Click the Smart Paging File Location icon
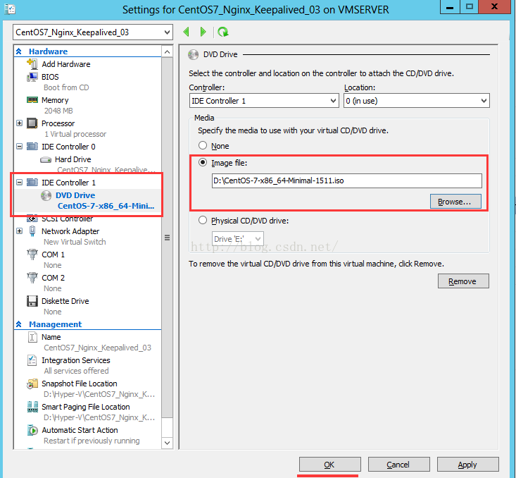 (x=32, y=407)
